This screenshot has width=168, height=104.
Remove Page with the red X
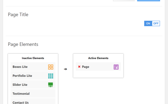[x=79, y=67]
